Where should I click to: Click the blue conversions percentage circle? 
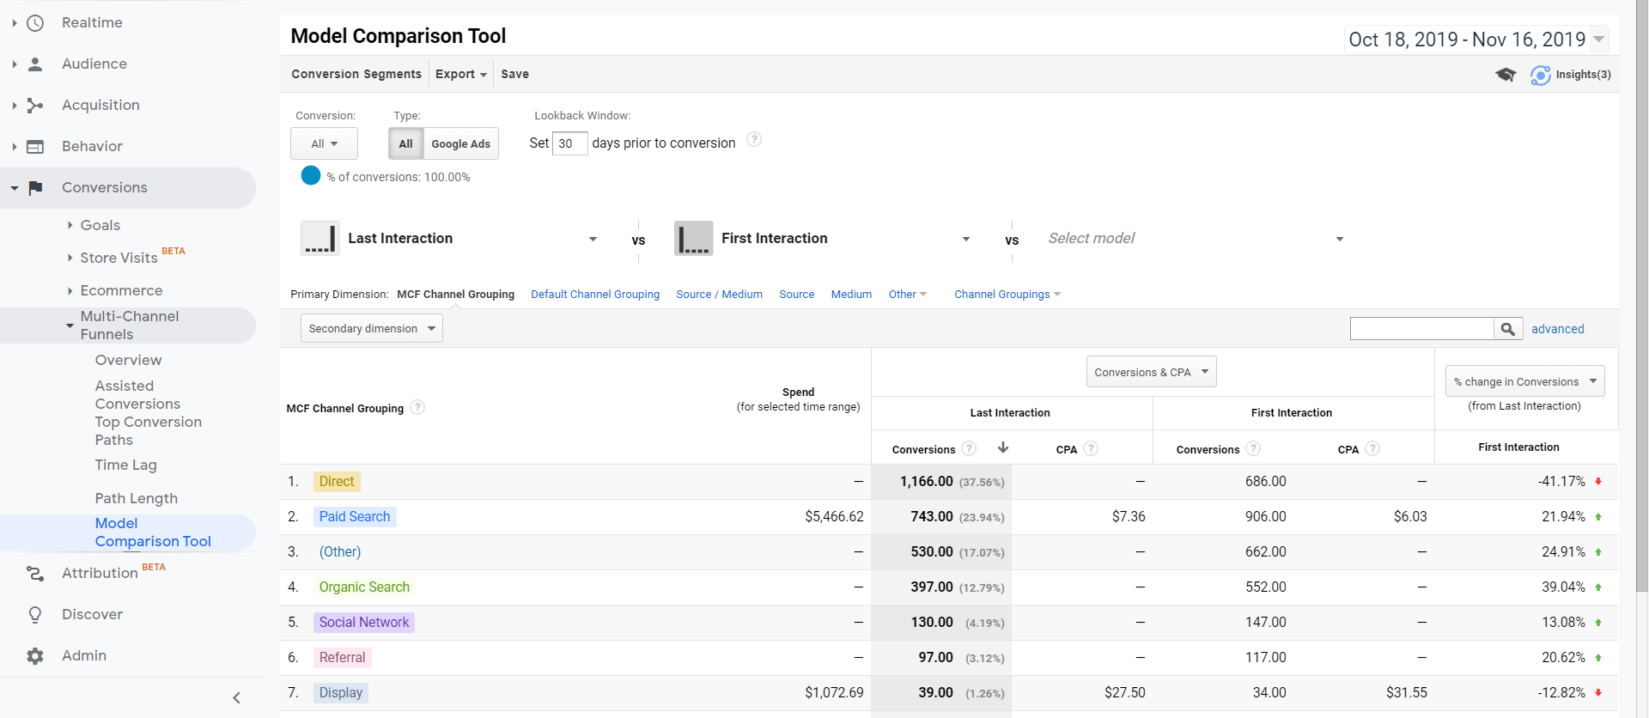point(311,176)
